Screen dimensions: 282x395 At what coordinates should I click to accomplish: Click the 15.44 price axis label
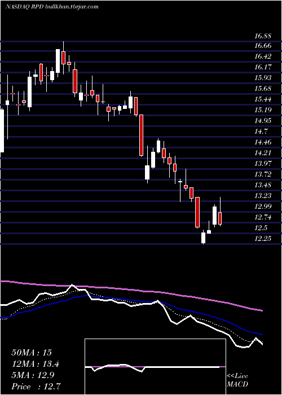pos(263,99)
